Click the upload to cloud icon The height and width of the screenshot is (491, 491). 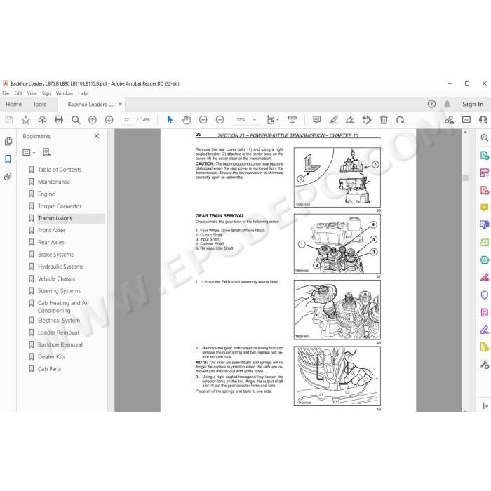pos(42,120)
